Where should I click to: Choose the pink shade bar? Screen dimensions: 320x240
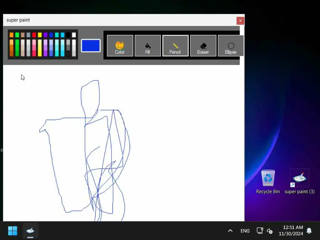pyautogui.click(x=34, y=48)
